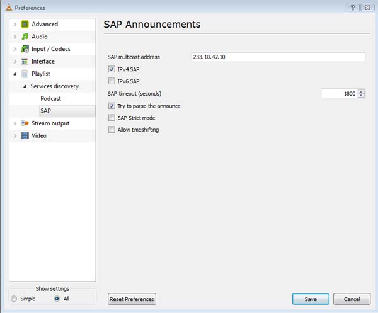Click the Cancel button
The height and width of the screenshot is (313, 378).
point(352,299)
